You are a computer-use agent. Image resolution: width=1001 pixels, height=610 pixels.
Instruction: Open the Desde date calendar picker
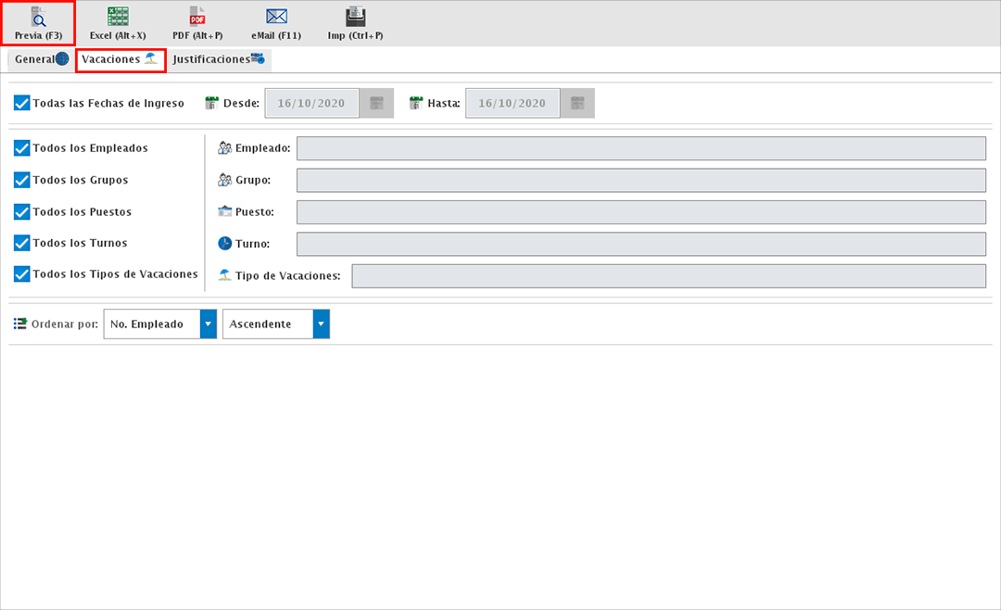coord(376,103)
